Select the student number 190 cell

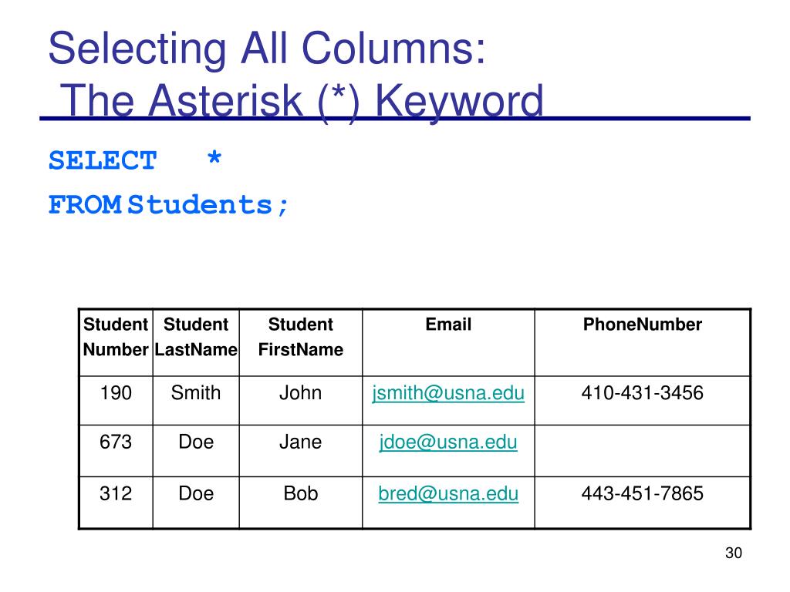116,400
